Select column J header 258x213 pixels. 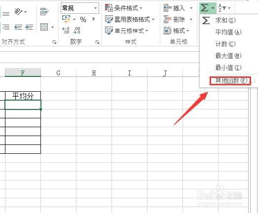coord(165,72)
